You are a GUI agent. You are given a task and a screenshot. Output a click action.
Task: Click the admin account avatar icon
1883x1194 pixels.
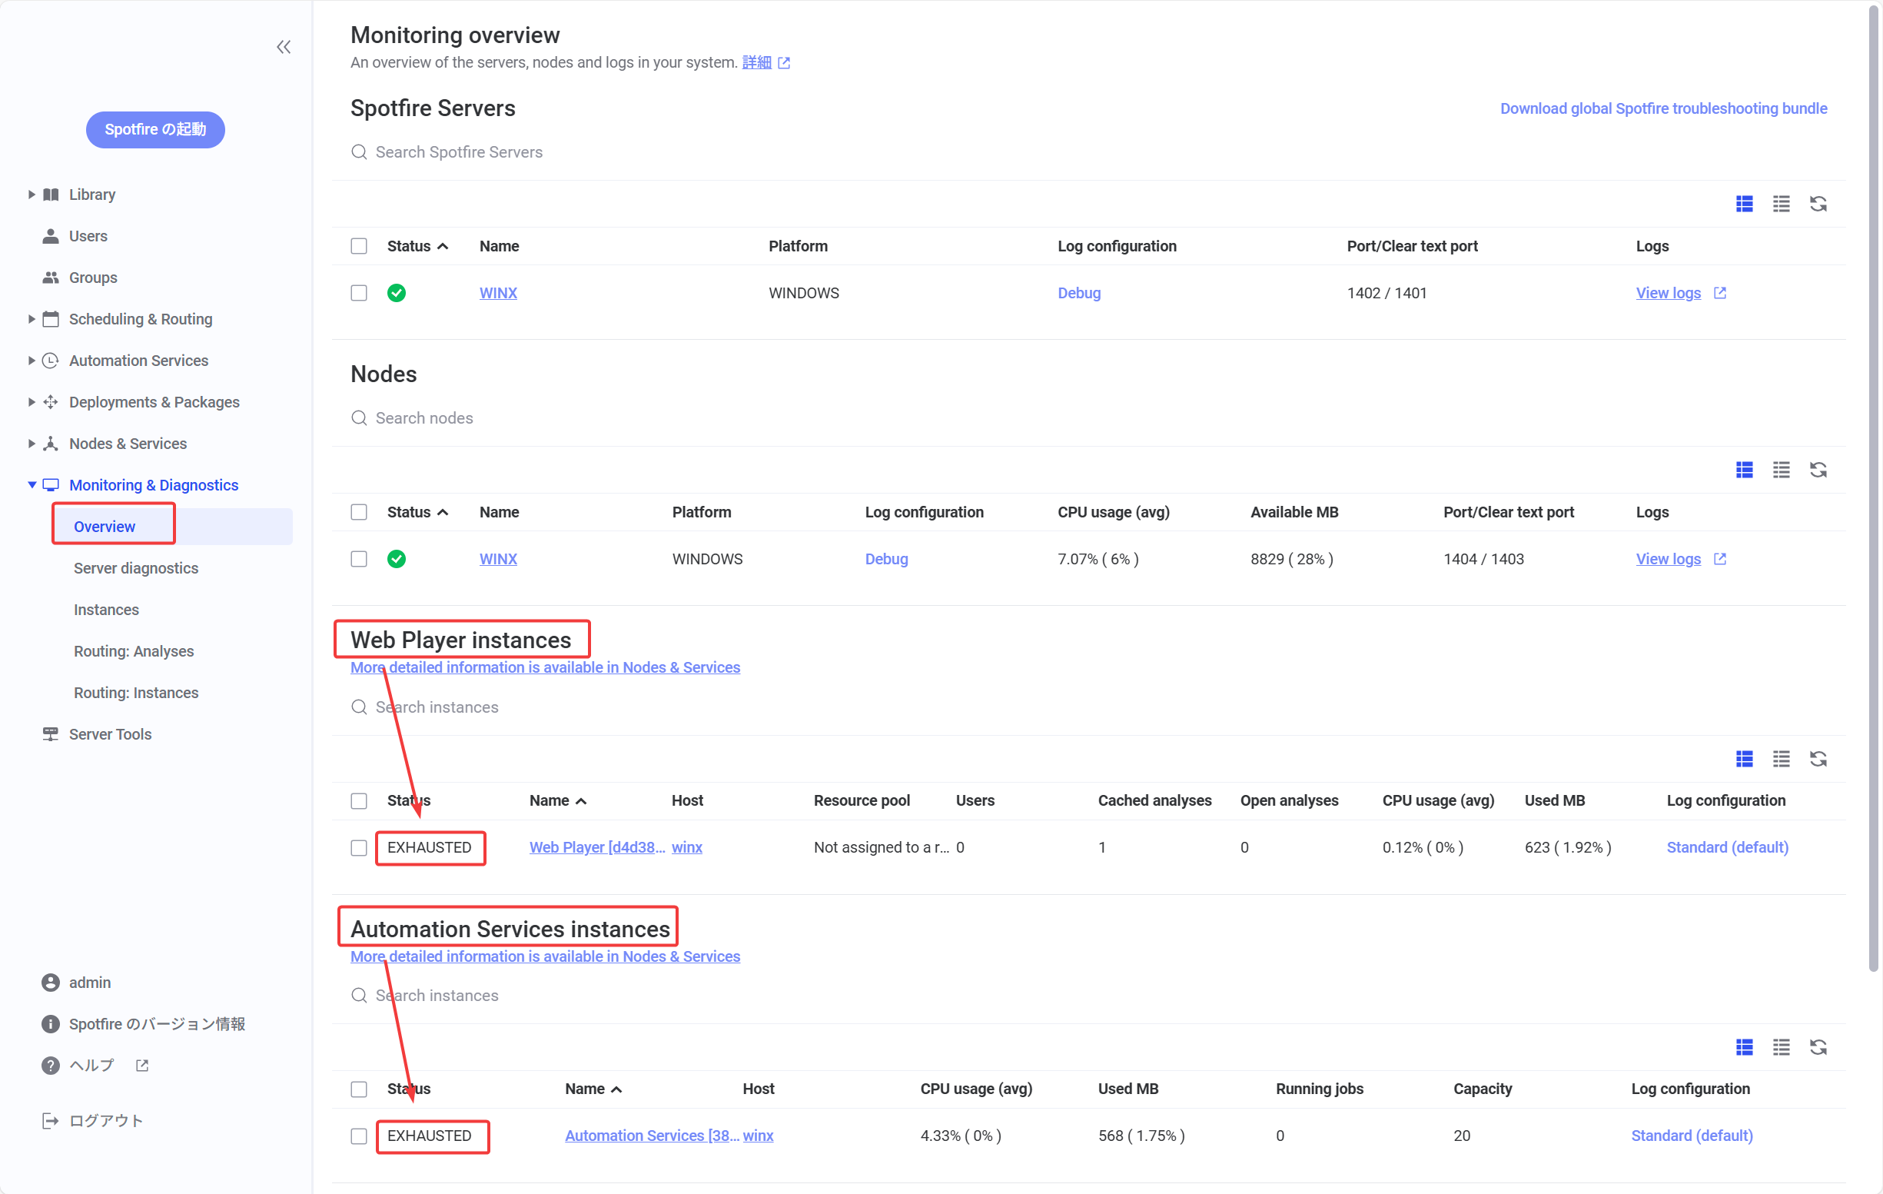[x=51, y=982]
